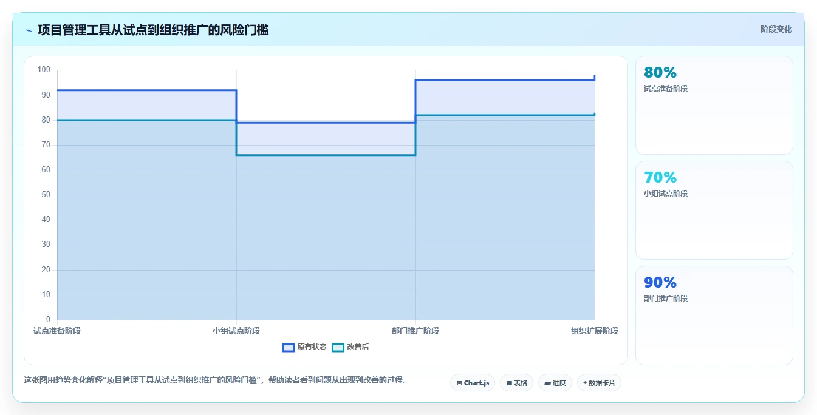The image size is (817, 415).
Task: Select the 数据卡片 tag
Action: [x=599, y=383]
